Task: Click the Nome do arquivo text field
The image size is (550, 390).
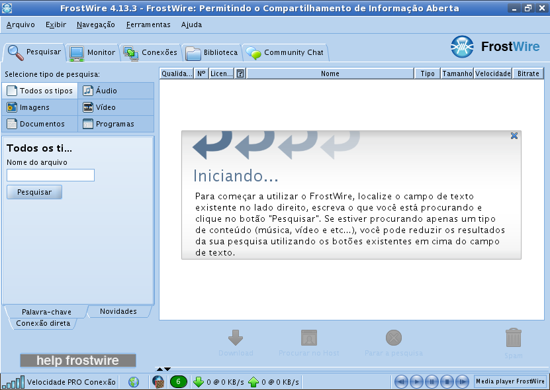Action: [x=50, y=175]
